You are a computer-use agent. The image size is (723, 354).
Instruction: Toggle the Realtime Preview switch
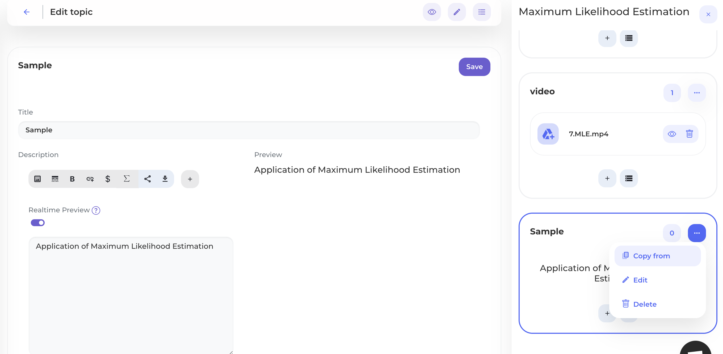click(38, 223)
